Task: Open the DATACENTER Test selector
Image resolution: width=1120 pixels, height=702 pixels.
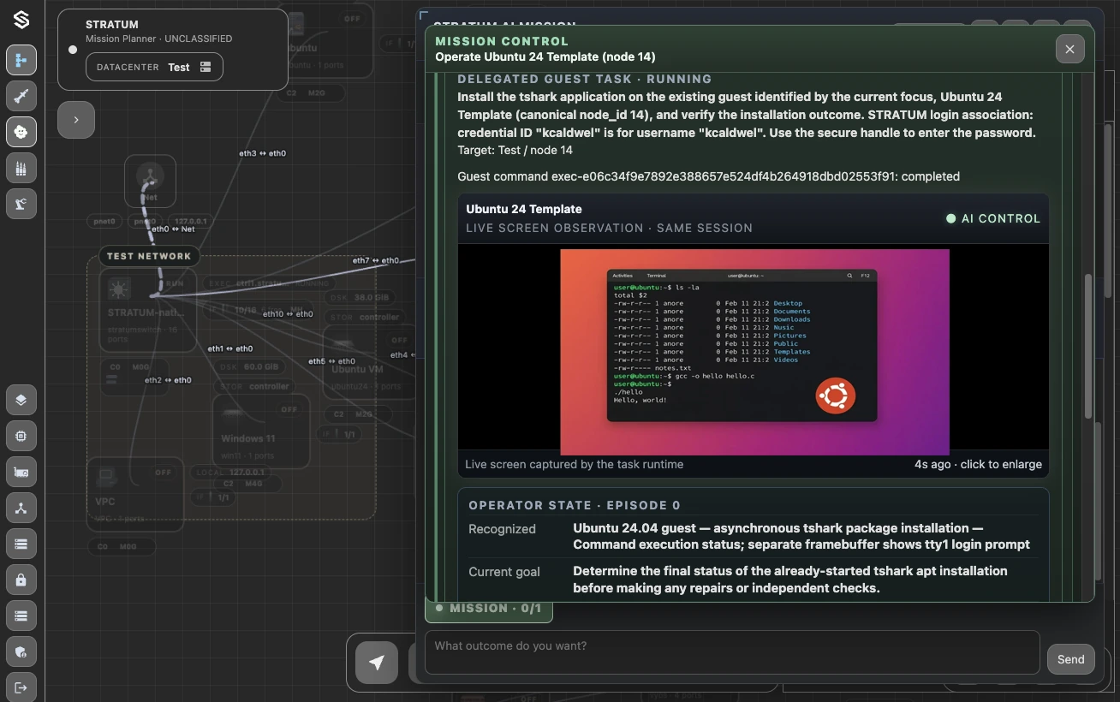Action: click(154, 67)
